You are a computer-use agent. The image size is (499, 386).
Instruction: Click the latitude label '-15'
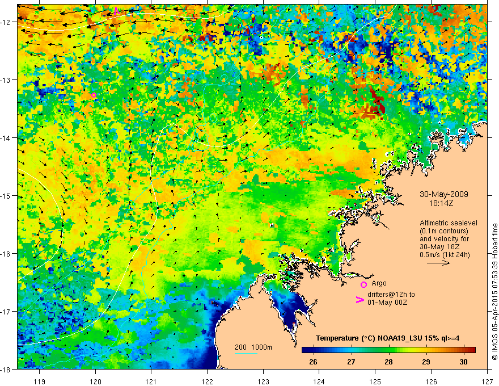coord(6,195)
